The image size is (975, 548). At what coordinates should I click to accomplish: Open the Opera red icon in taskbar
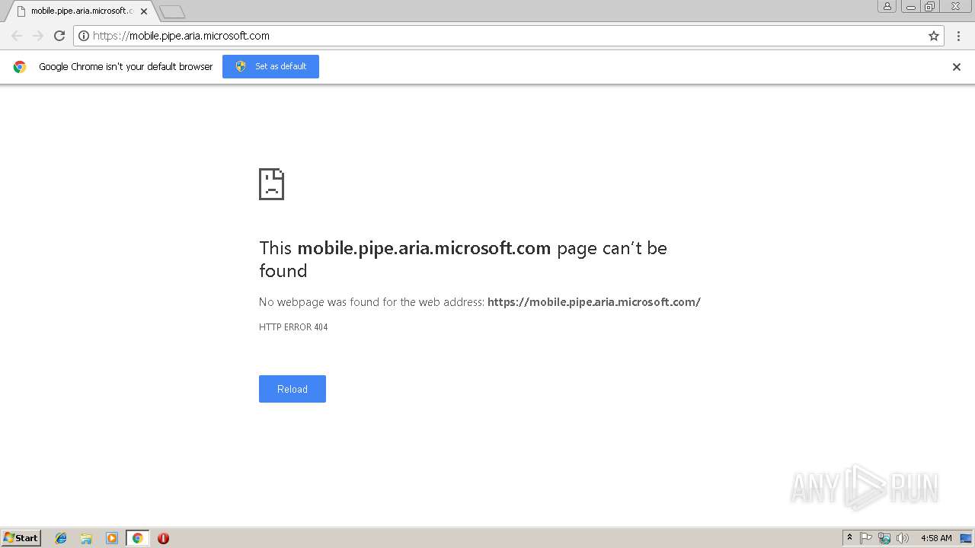click(x=163, y=538)
